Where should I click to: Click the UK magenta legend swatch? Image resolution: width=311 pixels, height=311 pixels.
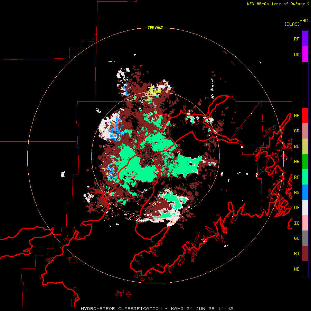click(x=305, y=54)
